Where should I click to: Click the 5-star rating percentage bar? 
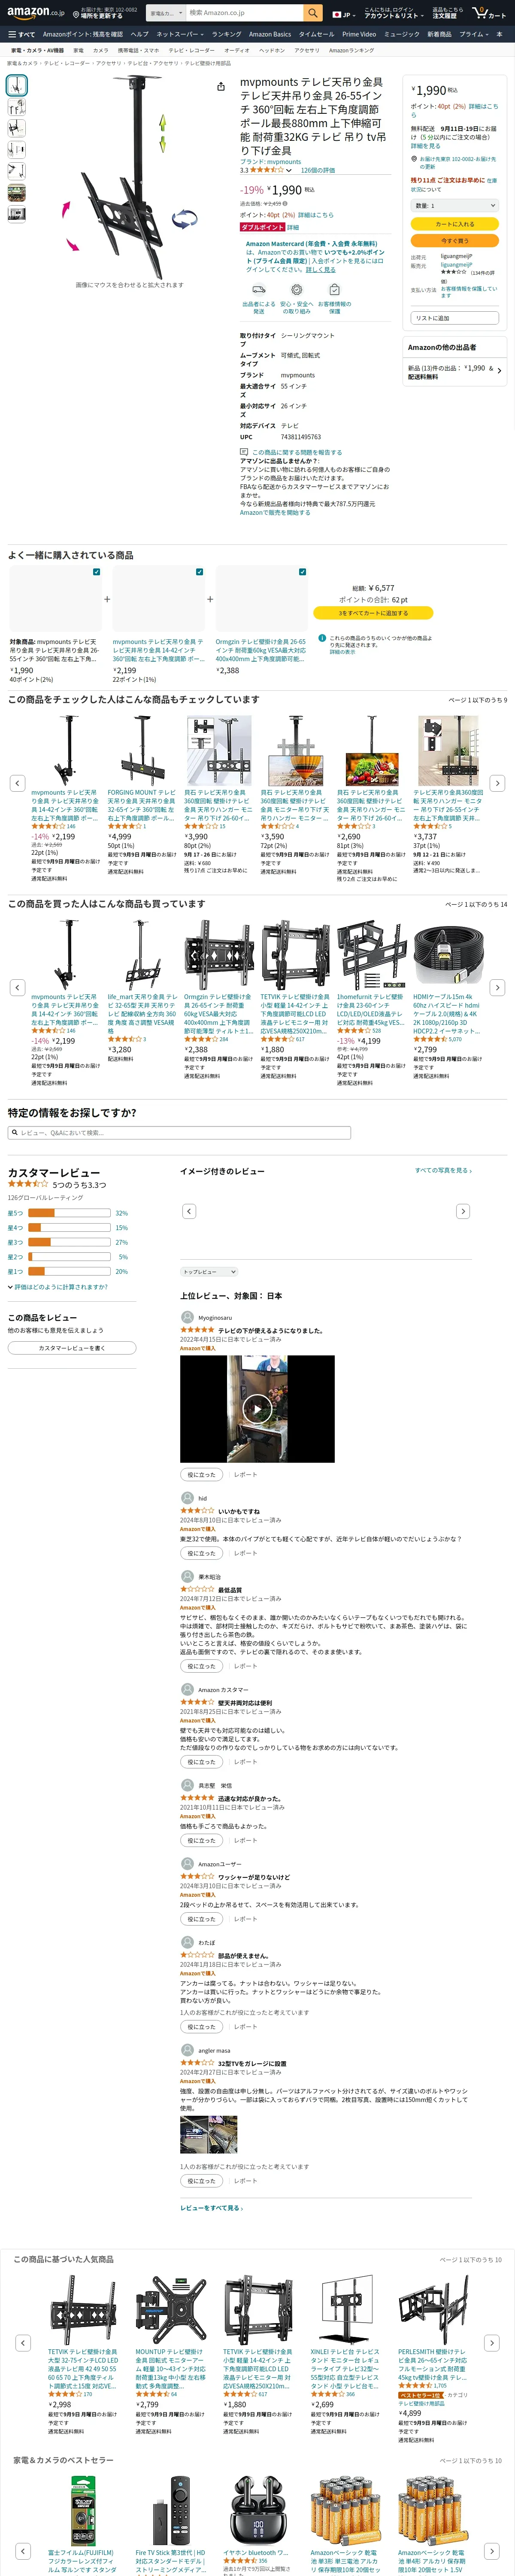click(69, 1213)
